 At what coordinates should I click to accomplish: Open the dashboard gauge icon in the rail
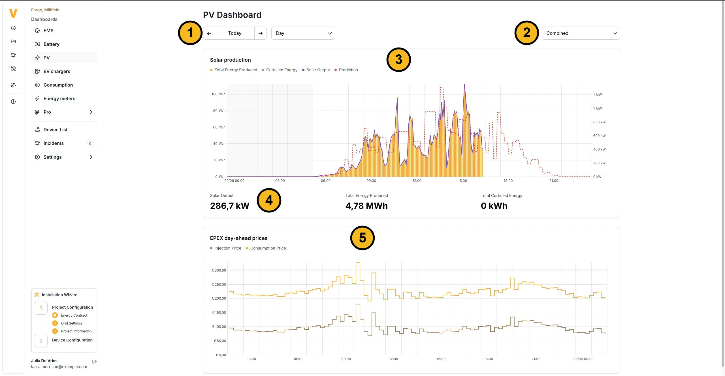click(13, 28)
